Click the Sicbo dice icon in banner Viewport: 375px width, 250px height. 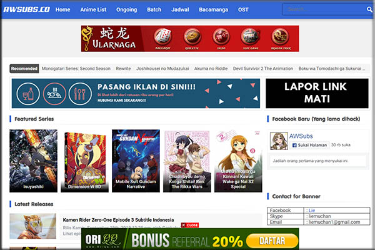[221, 37]
